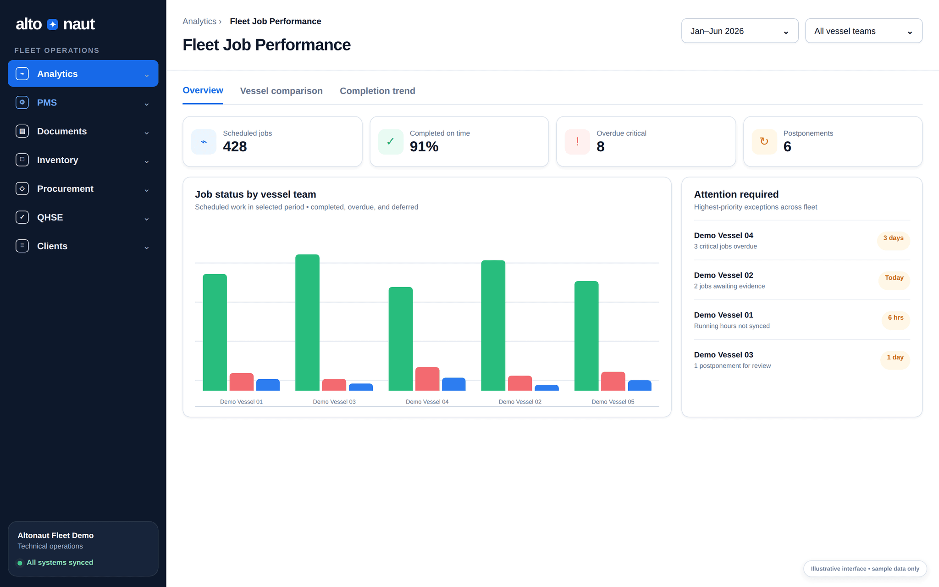
Task: Switch to the Completion trend tab
Action: pos(377,91)
